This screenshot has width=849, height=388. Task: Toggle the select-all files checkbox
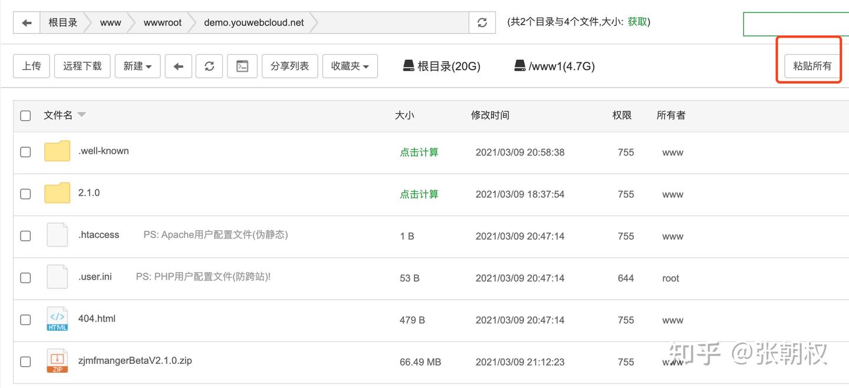pyautogui.click(x=25, y=115)
